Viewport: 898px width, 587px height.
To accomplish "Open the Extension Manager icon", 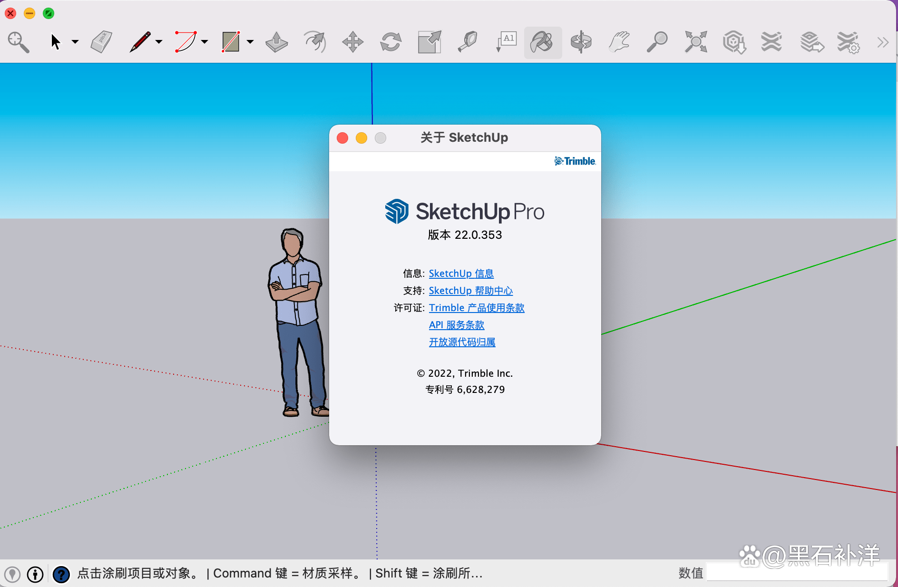I will 849,42.
